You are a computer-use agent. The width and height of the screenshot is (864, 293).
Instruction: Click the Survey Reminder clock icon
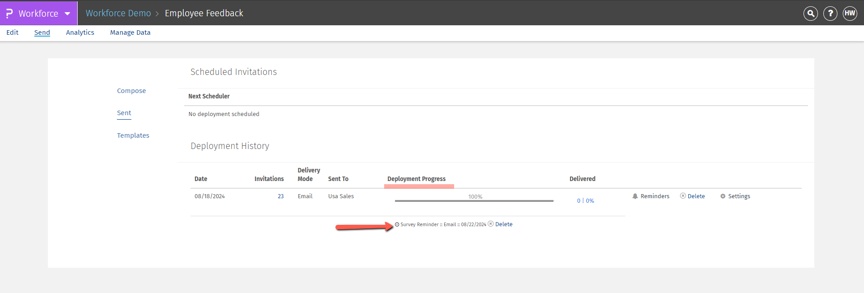(397, 224)
